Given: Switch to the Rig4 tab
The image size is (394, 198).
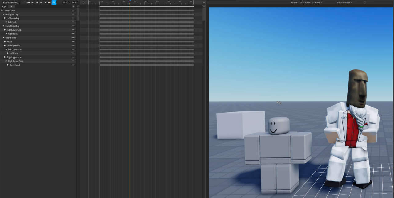Looking at the screenshot, I should (4, 6).
